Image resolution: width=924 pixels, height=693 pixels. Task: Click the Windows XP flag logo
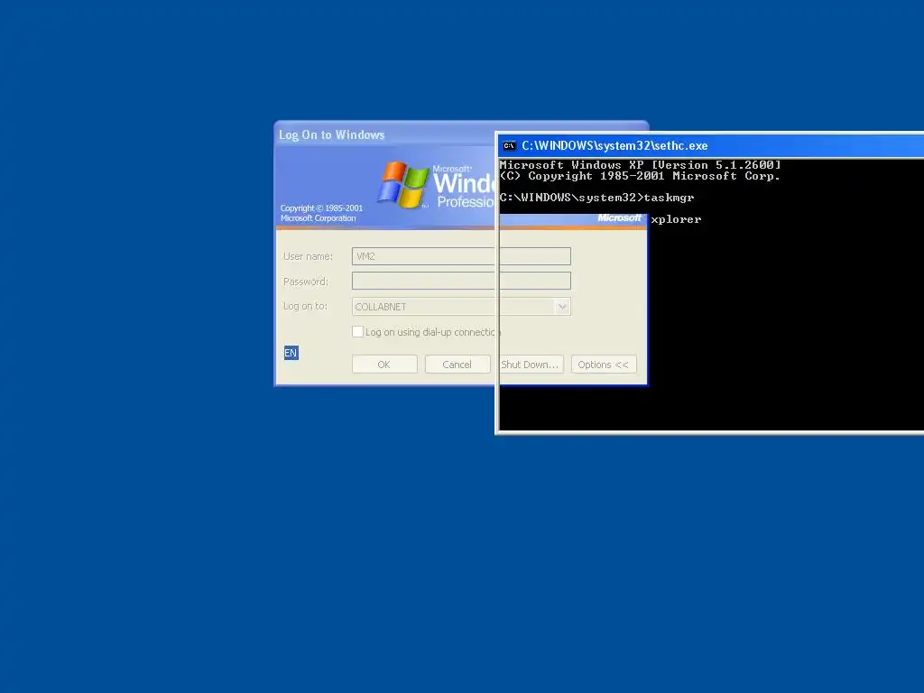pyautogui.click(x=403, y=184)
